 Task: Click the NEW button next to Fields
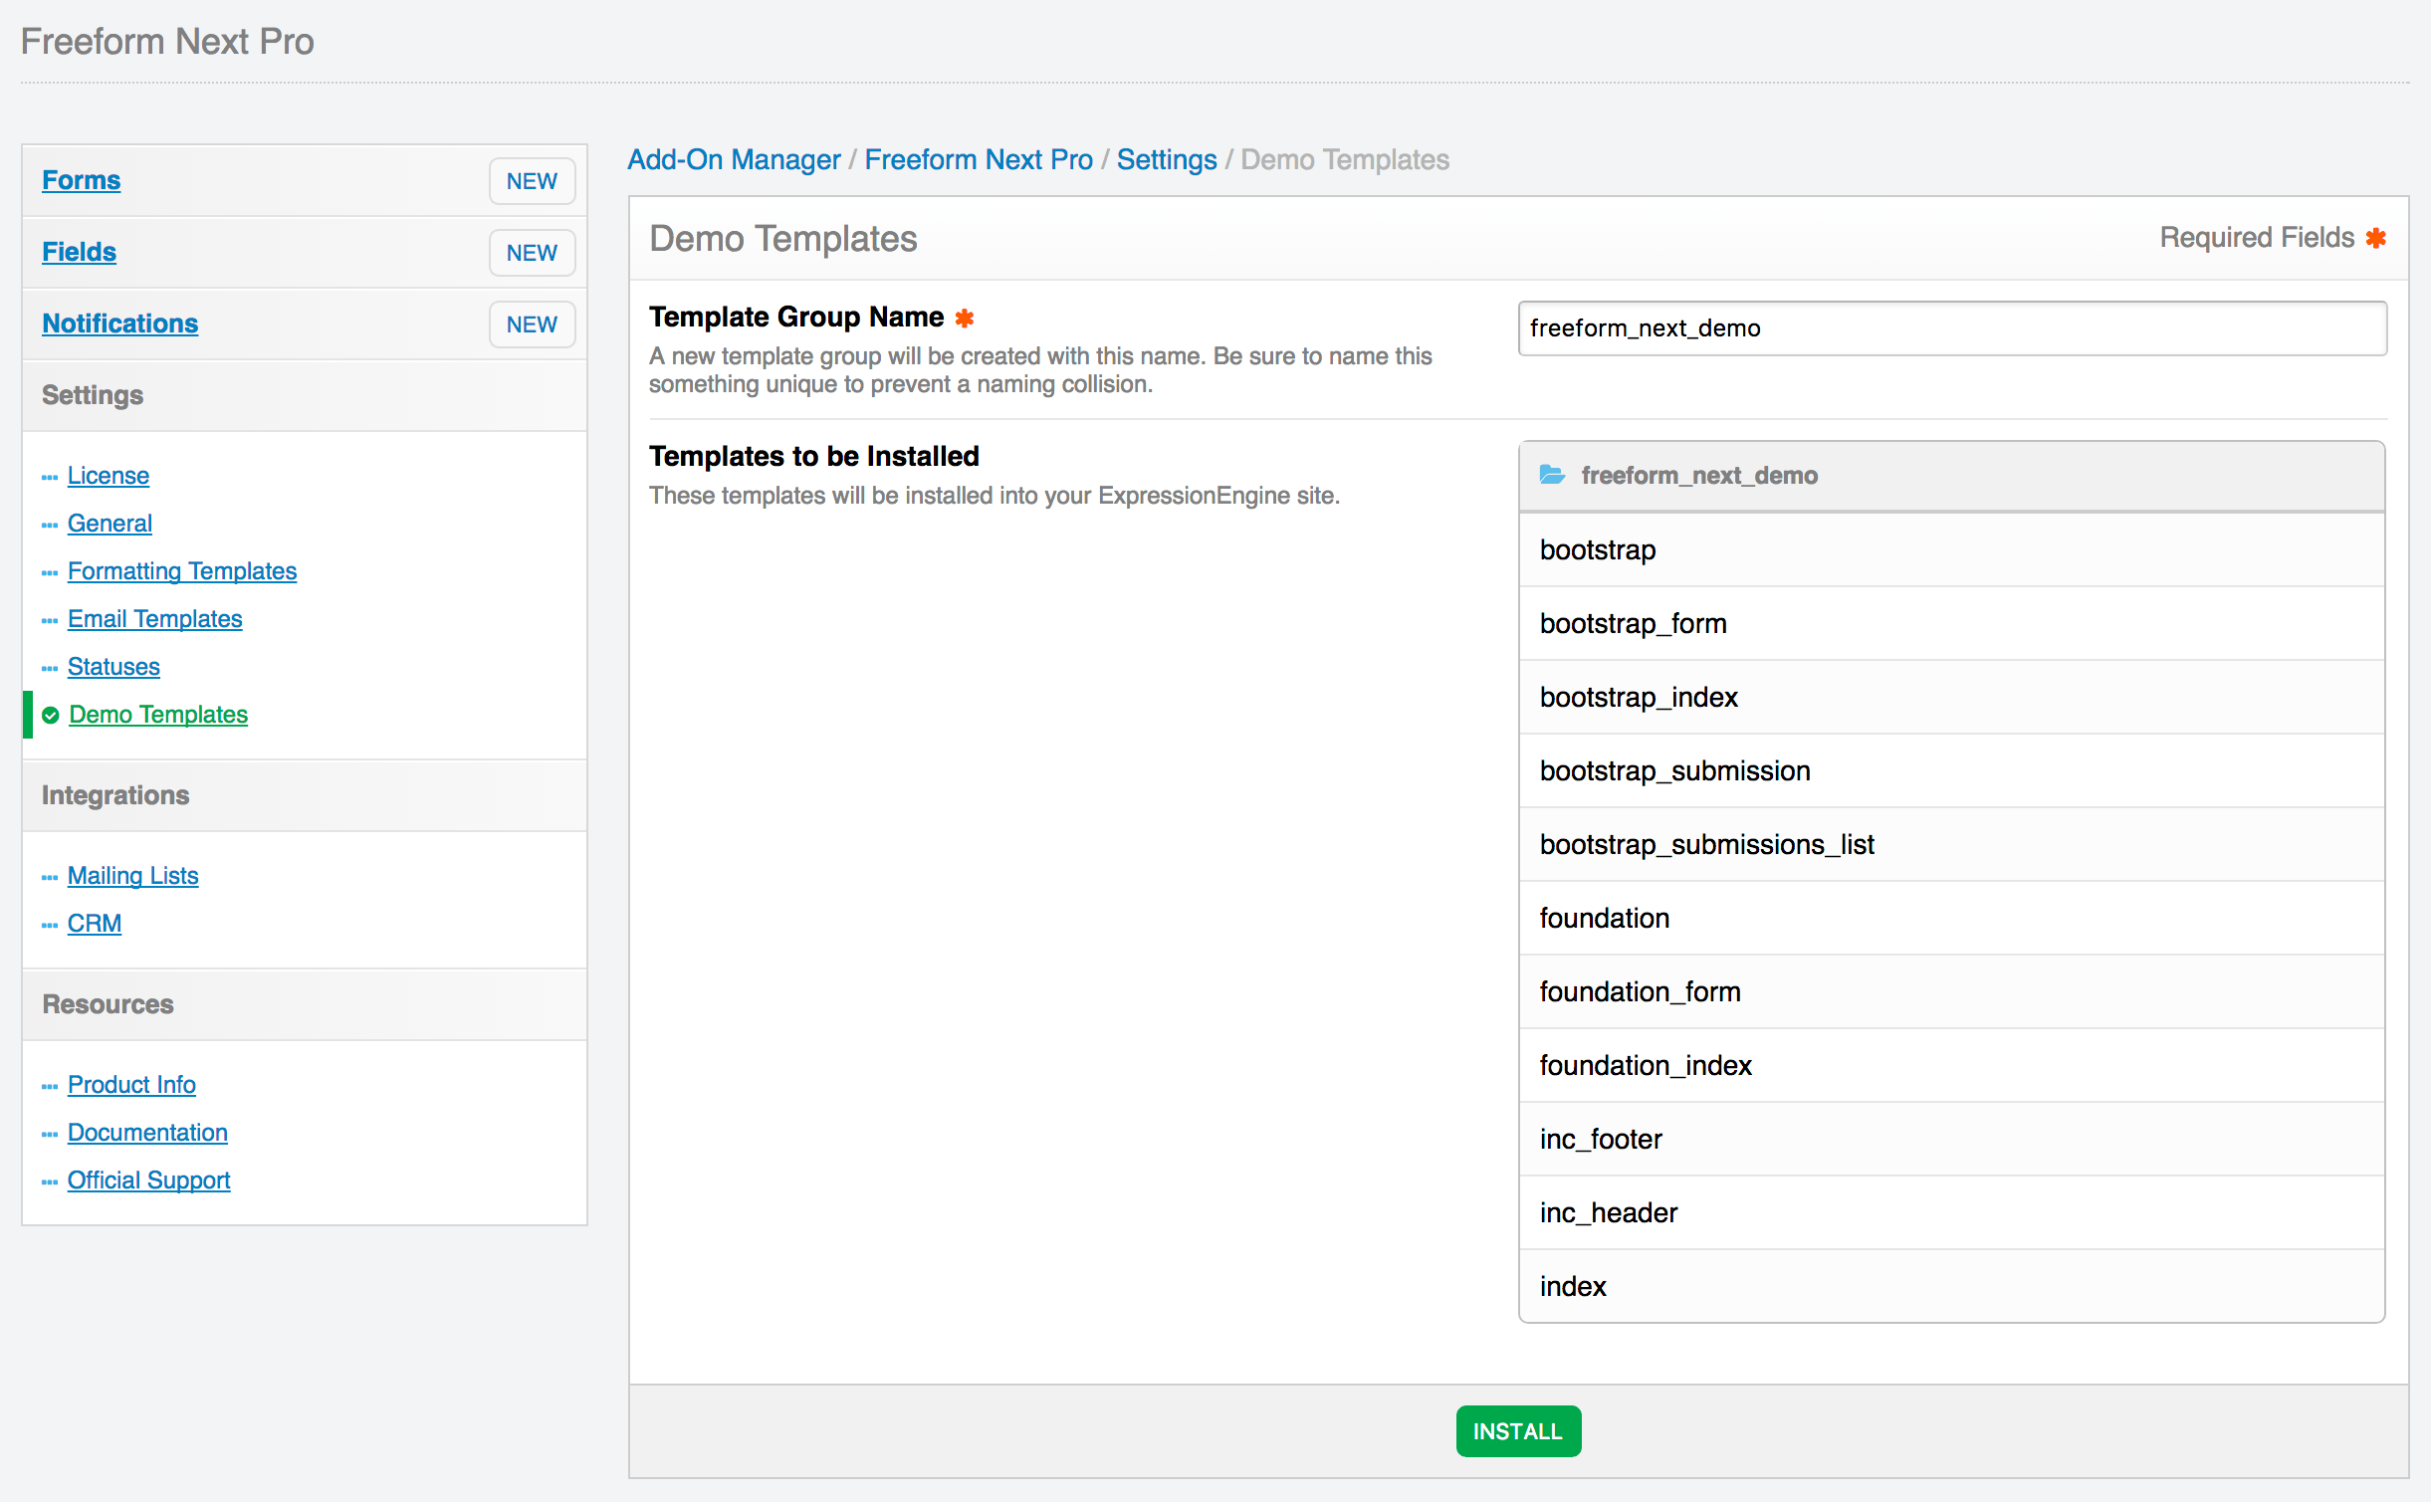[x=530, y=252]
